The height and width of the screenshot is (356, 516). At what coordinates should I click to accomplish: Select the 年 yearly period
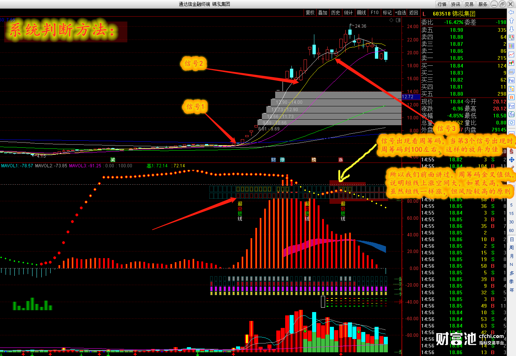(512, 290)
